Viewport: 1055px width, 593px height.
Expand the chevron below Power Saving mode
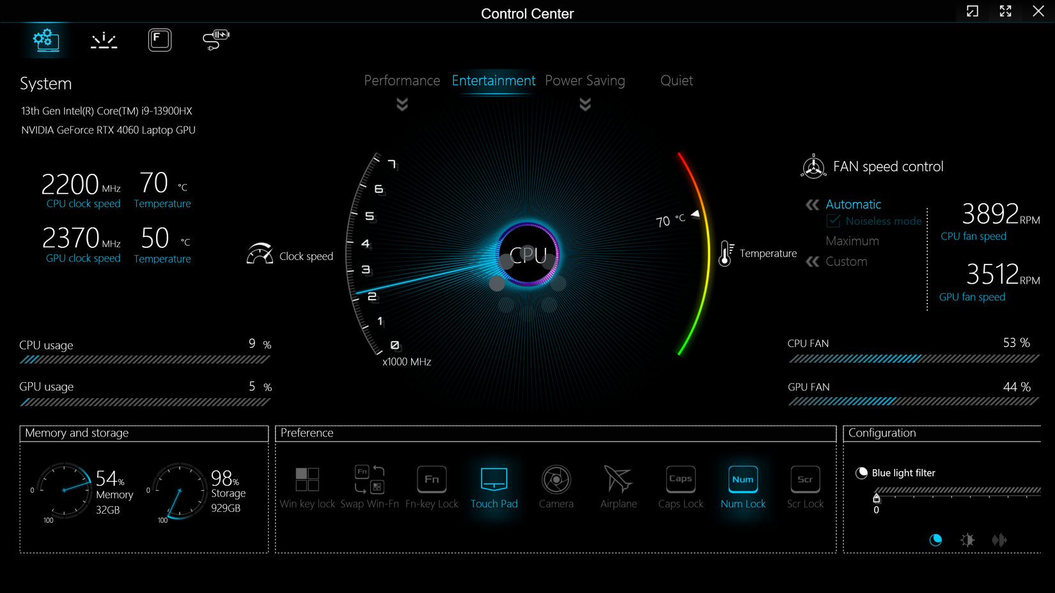pos(585,104)
